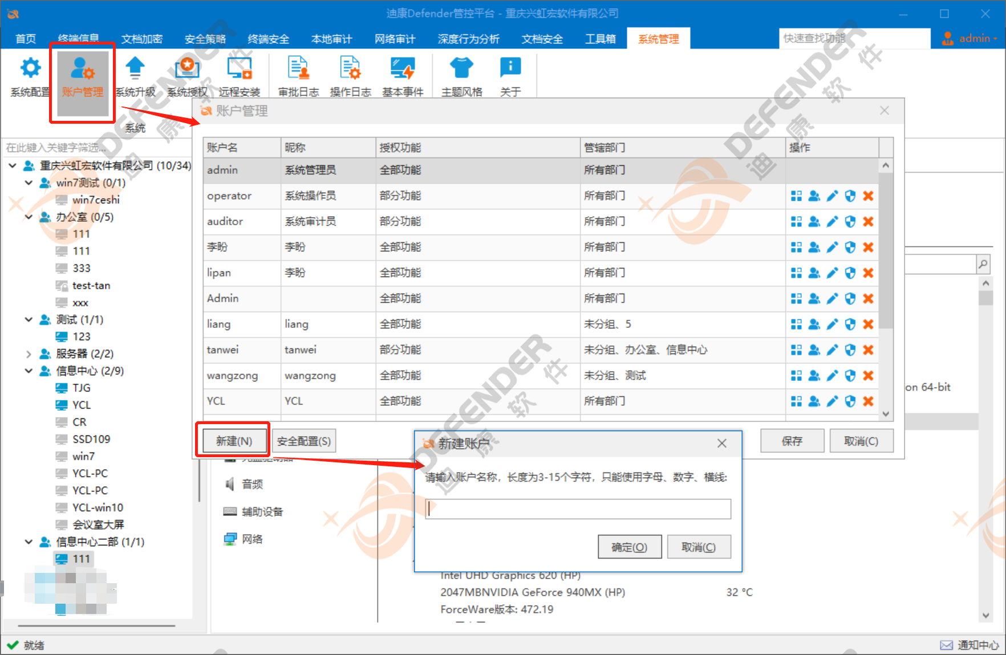Image resolution: width=1006 pixels, height=655 pixels.
Task: Click department user icon for operator row
Action: pyautogui.click(x=814, y=196)
